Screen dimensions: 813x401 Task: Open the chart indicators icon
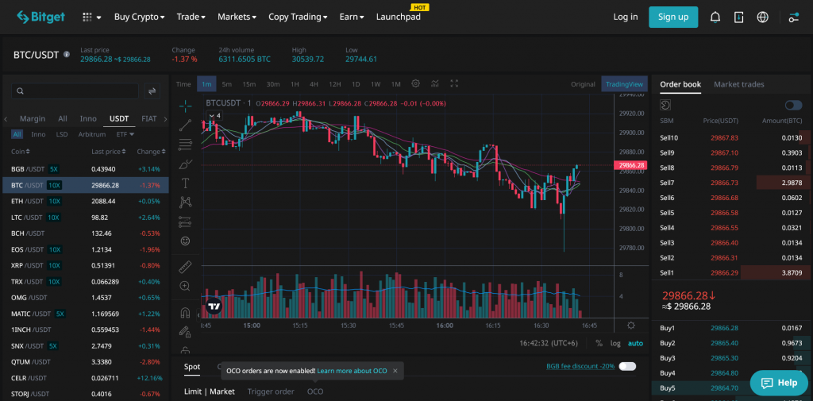pyautogui.click(x=435, y=83)
